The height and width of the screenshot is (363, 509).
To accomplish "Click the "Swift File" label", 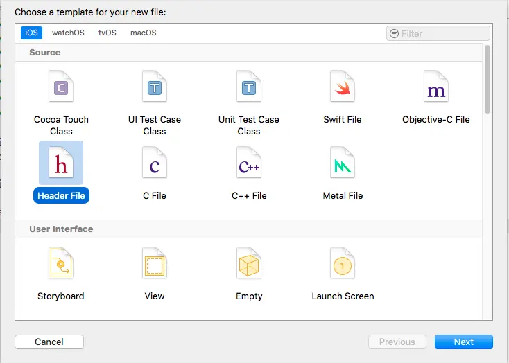I will click(x=343, y=119).
